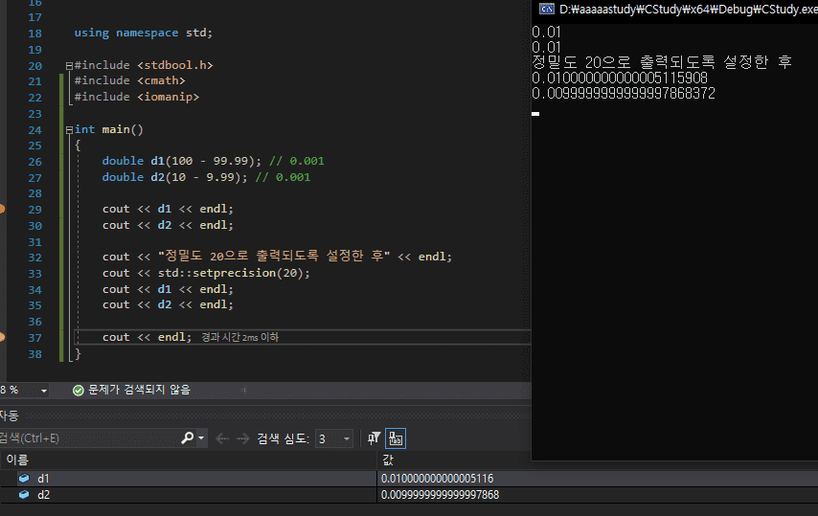Click the magnifier search icon in Autos panel
The width and height of the screenshot is (818, 516).
(x=188, y=438)
